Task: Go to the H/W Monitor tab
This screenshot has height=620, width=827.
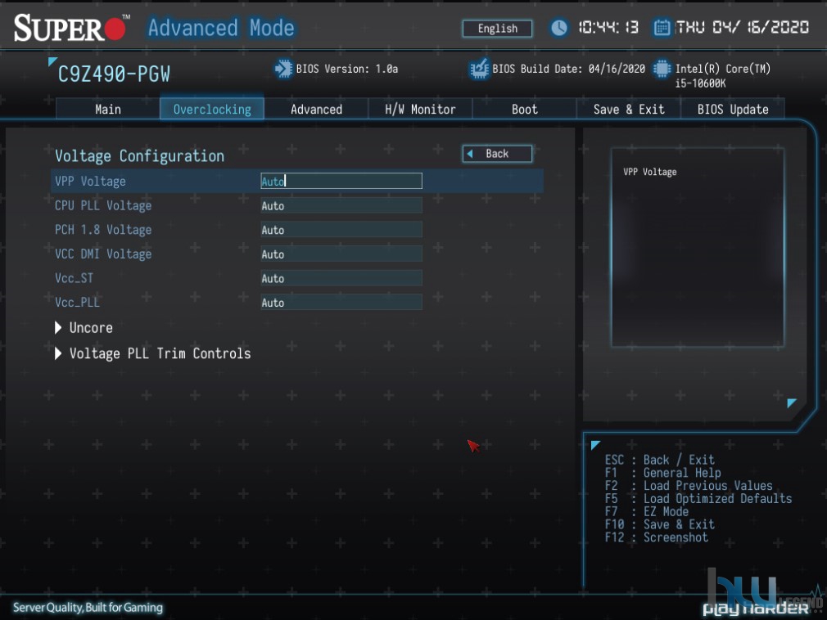Action: click(x=420, y=109)
